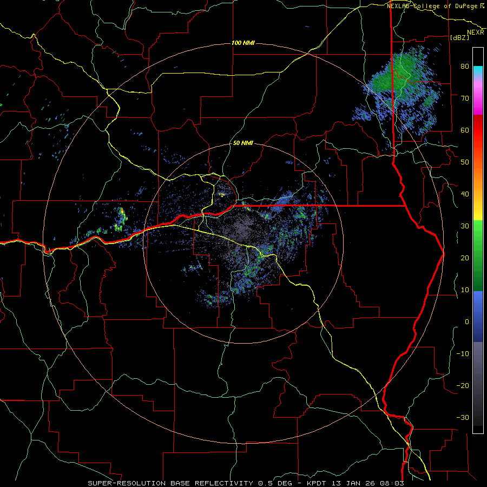
Task: Click the 30 value on the color scale
Action: (x=465, y=226)
